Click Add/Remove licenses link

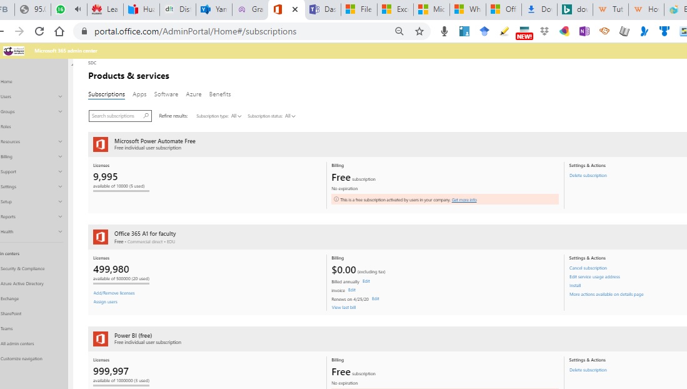pyautogui.click(x=114, y=293)
